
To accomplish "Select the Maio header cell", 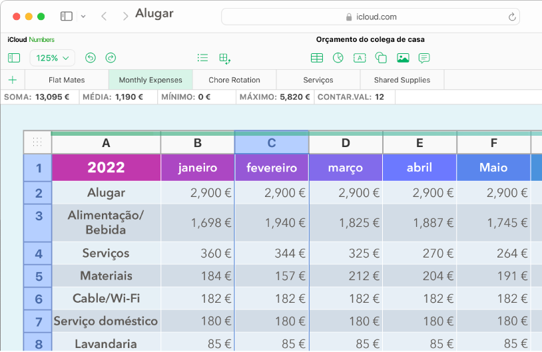I will (x=493, y=168).
